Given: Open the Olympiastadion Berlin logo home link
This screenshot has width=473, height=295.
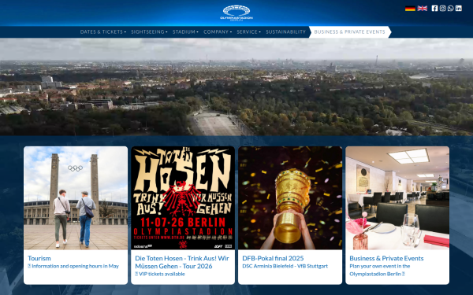Looking at the screenshot, I should tap(236, 13).
